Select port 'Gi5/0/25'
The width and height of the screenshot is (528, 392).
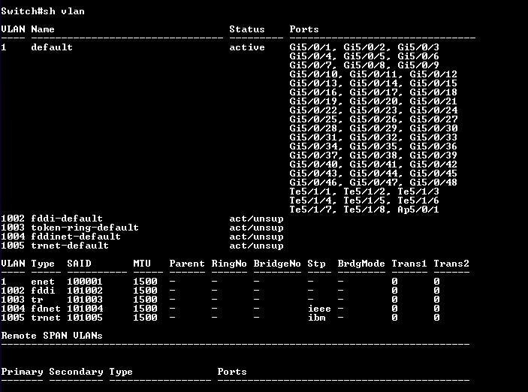tap(313, 119)
